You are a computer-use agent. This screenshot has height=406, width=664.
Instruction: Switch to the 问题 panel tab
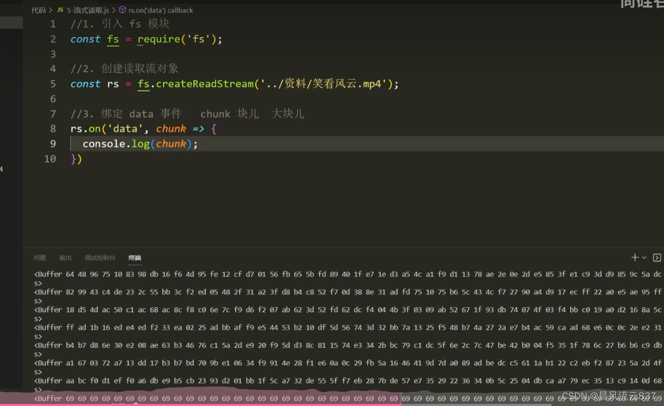[x=40, y=258]
